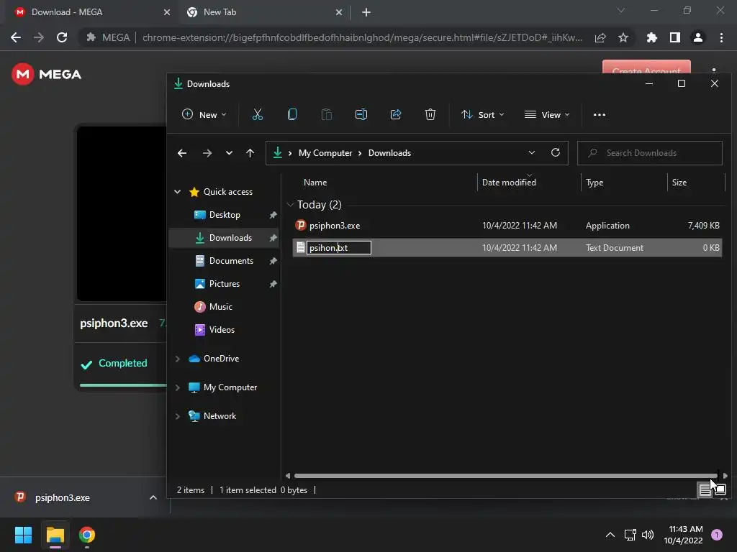Click the Copy icon in Explorer toolbar
This screenshot has width=737, height=552.
click(292, 114)
